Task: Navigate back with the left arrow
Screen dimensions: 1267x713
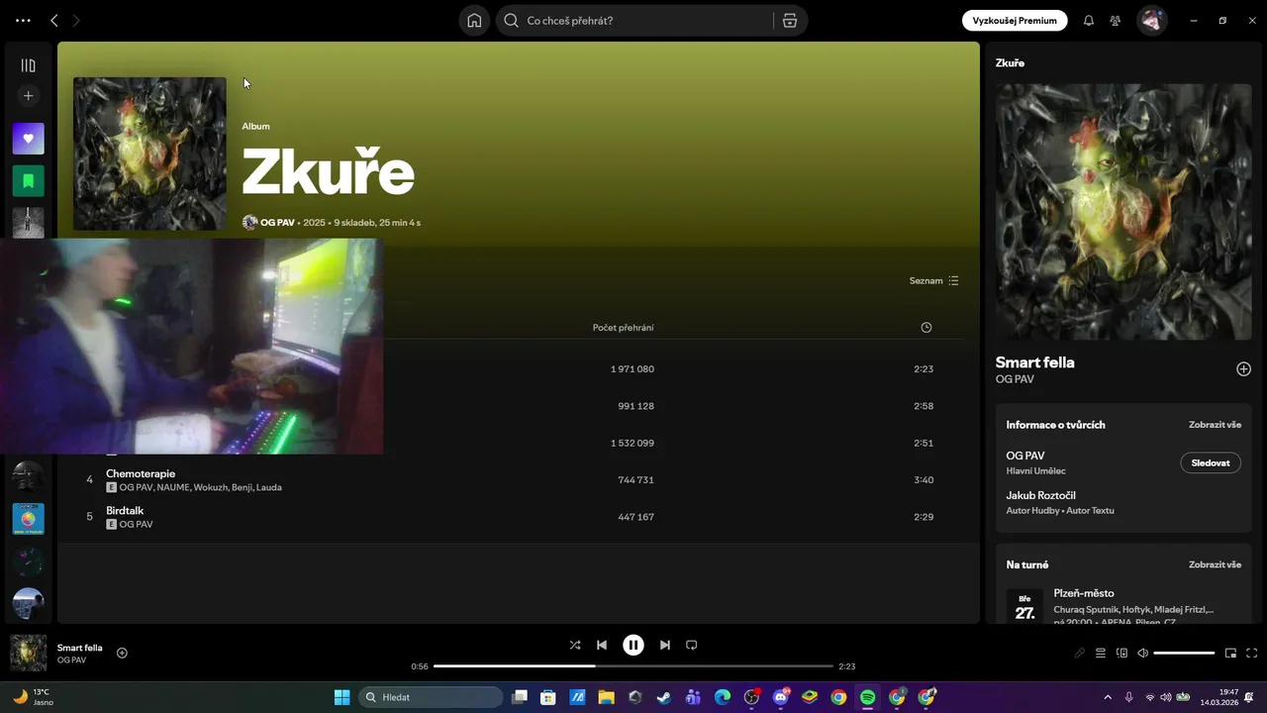Action: (54, 21)
